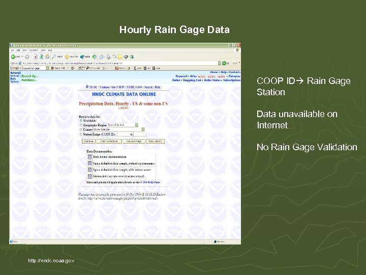Click the Clear Selections button
This screenshot has height=275, width=366.
[109, 141]
